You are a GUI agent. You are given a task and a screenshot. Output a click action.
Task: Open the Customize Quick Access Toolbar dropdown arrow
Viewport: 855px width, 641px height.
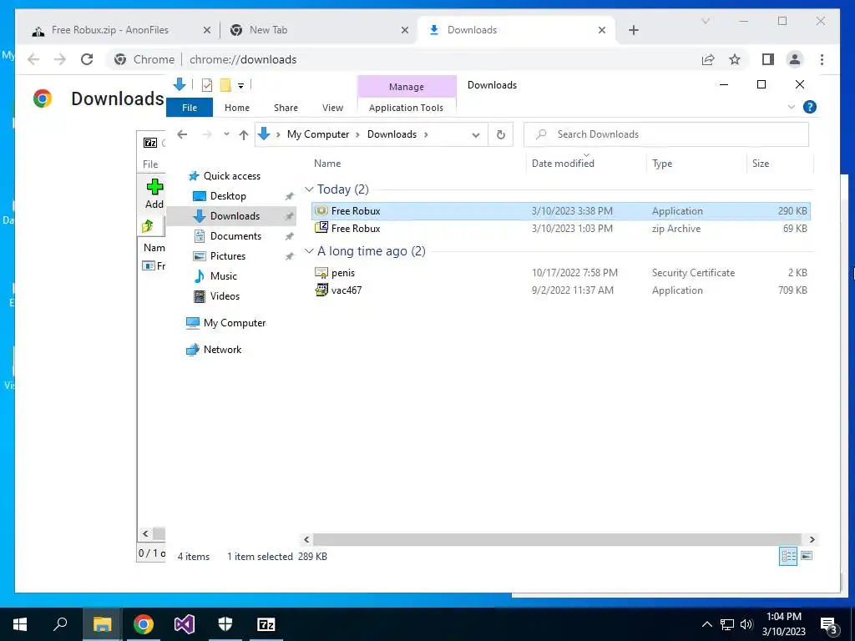coord(241,86)
